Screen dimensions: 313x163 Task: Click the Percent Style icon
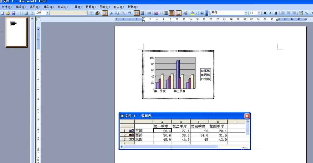point(307,13)
